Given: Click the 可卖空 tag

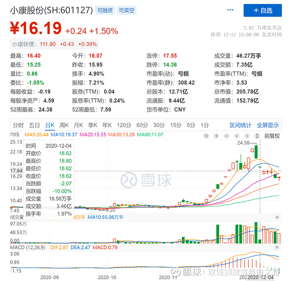Looking at the screenshot, I should coord(127,10).
